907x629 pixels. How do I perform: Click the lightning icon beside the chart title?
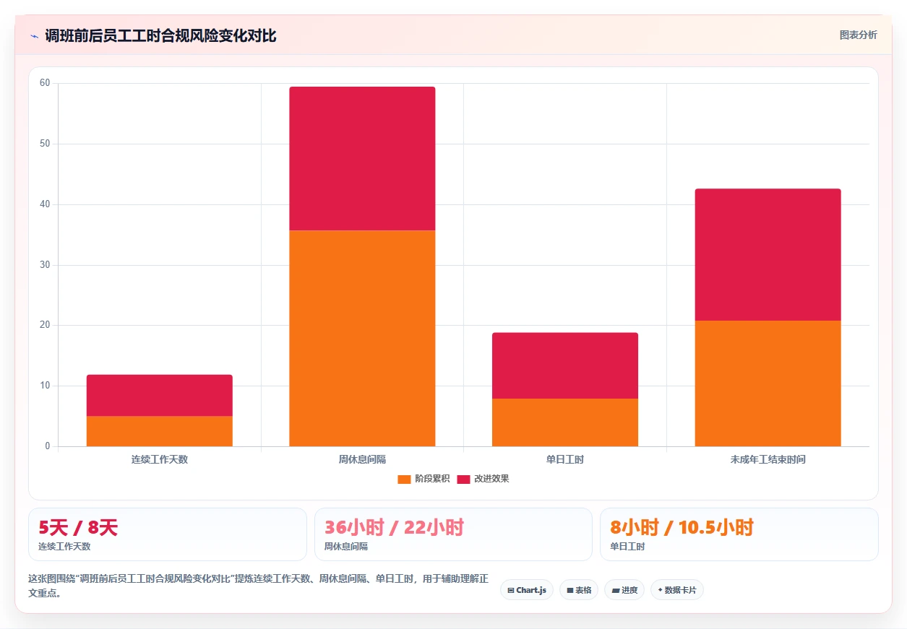coord(34,36)
